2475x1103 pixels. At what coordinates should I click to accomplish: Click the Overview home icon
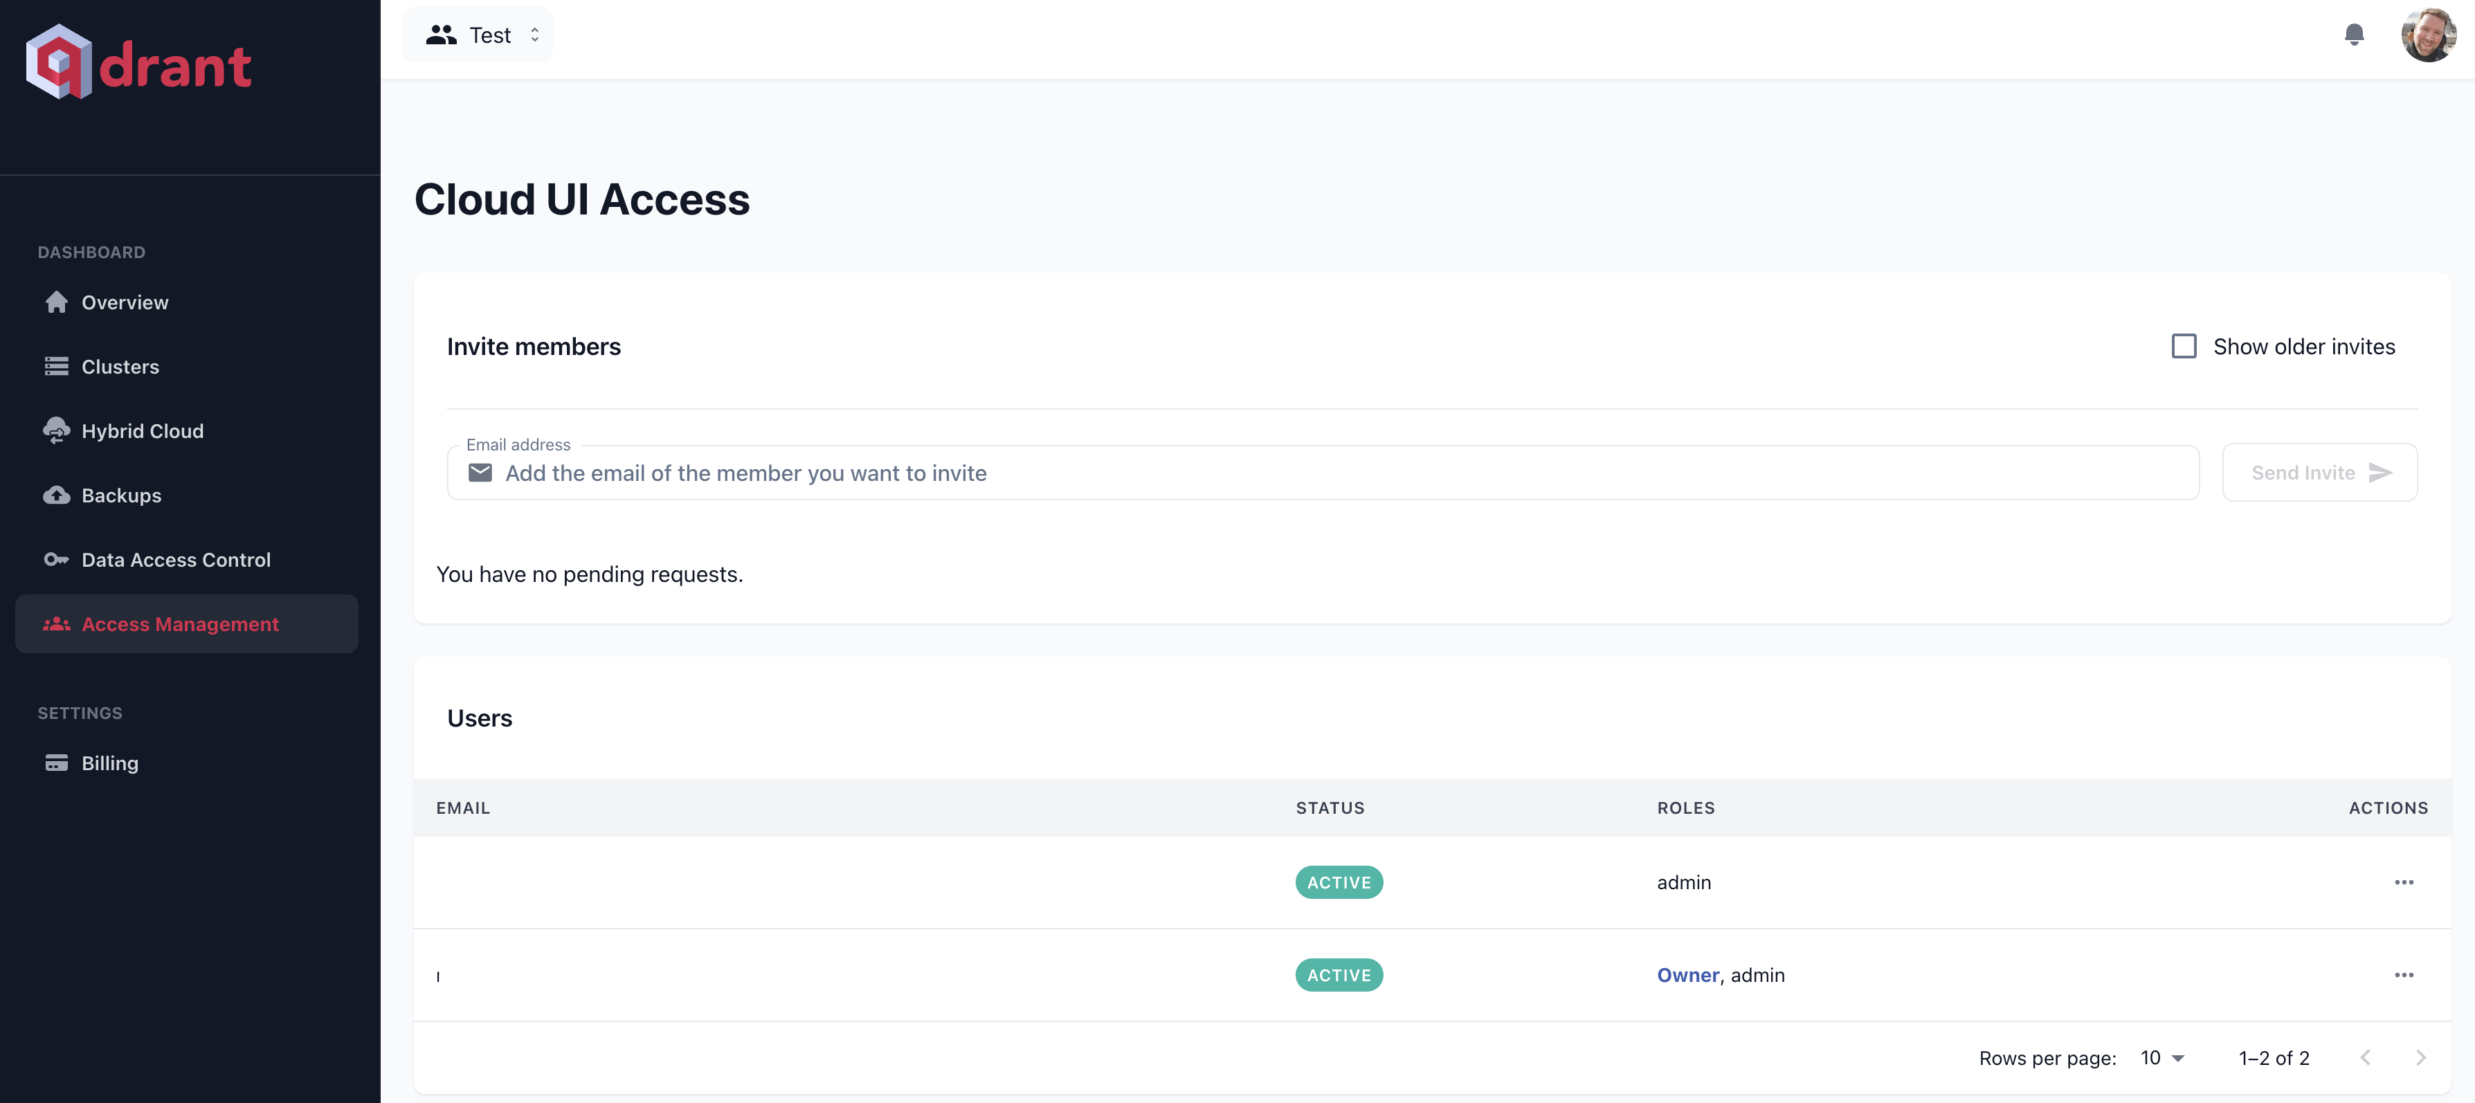coord(57,302)
